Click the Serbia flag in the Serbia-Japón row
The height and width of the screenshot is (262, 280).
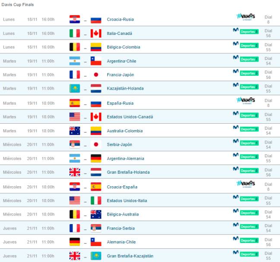click(x=75, y=144)
